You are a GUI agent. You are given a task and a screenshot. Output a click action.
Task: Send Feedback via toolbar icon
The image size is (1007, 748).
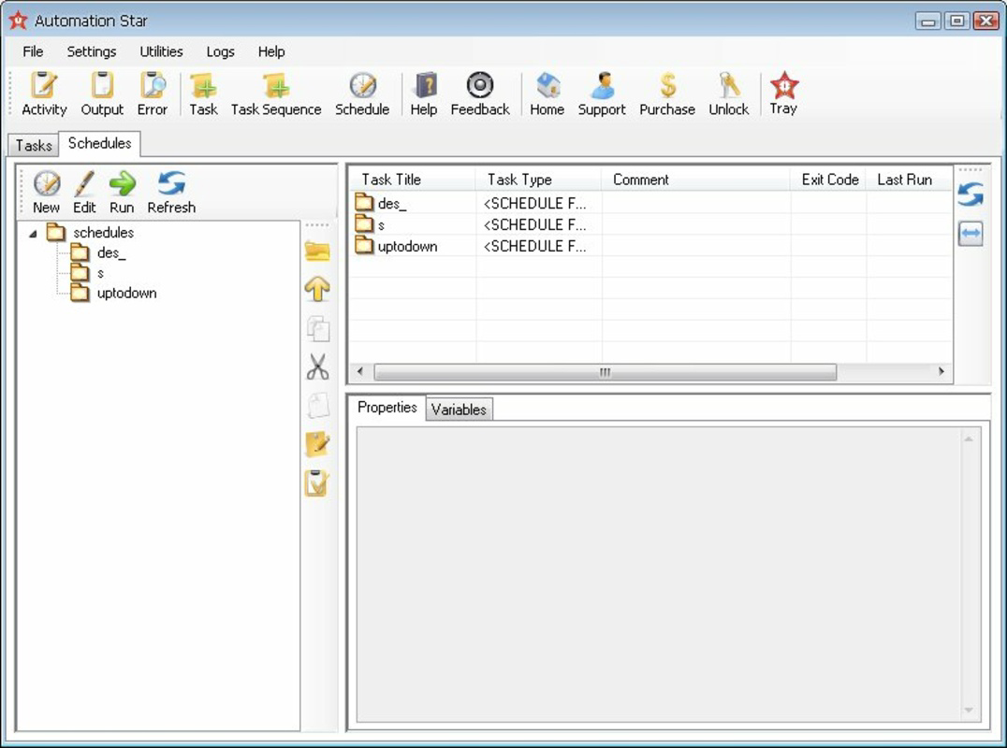(480, 94)
